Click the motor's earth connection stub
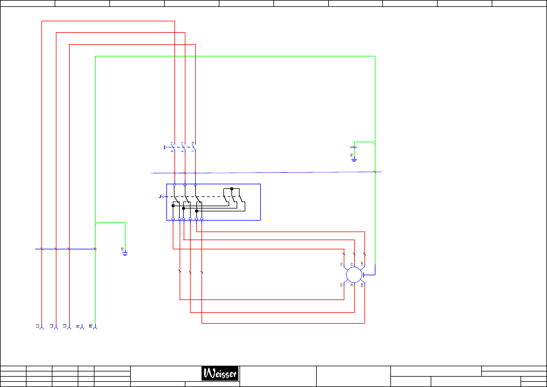Viewport: 547px width, 387px height. (369, 275)
